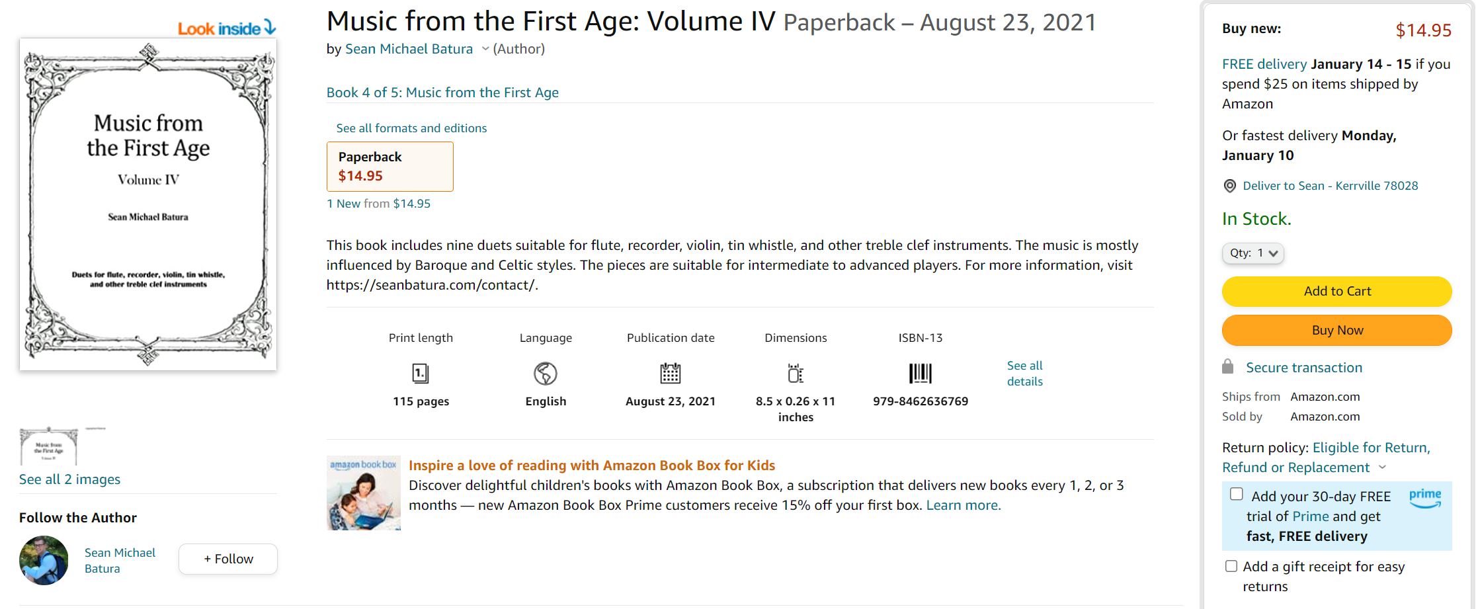Click the Publication date calendar icon

(670, 374)
